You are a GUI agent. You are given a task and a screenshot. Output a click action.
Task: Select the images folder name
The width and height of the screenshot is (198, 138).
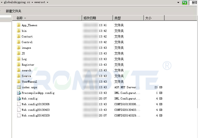click(x=27, y=48)
